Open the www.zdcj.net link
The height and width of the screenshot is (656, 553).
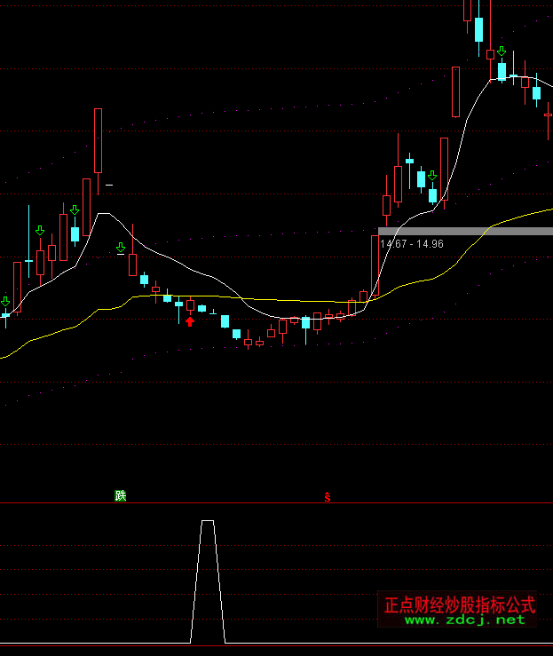465,620
